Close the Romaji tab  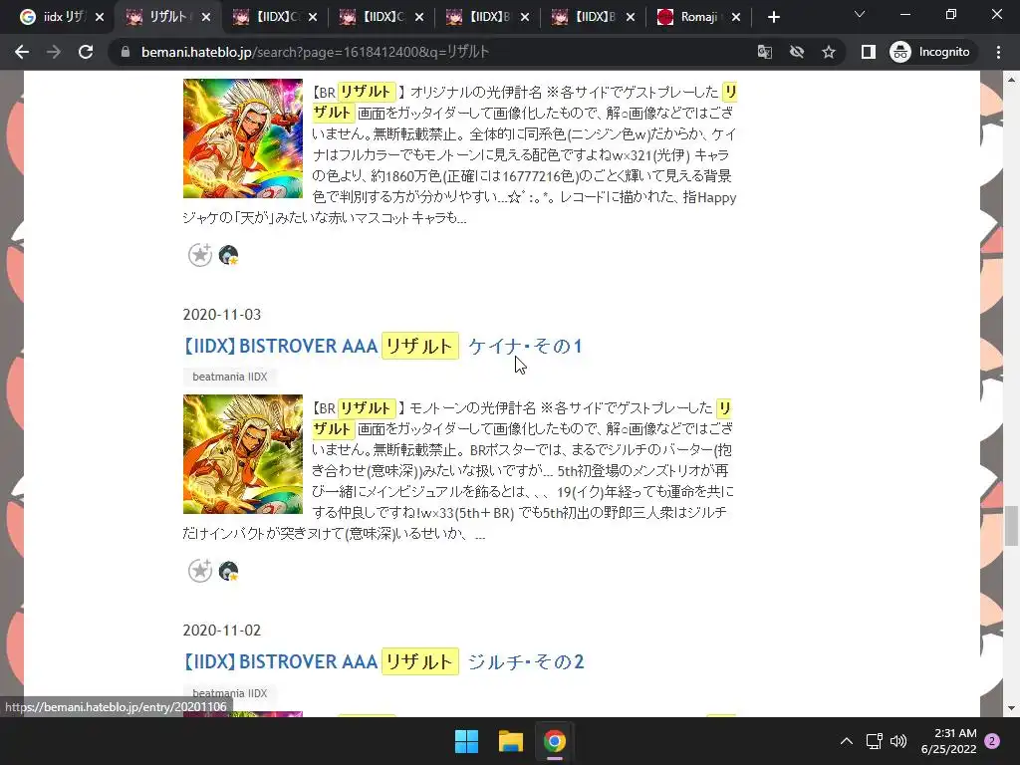click(x=736, y=18)
